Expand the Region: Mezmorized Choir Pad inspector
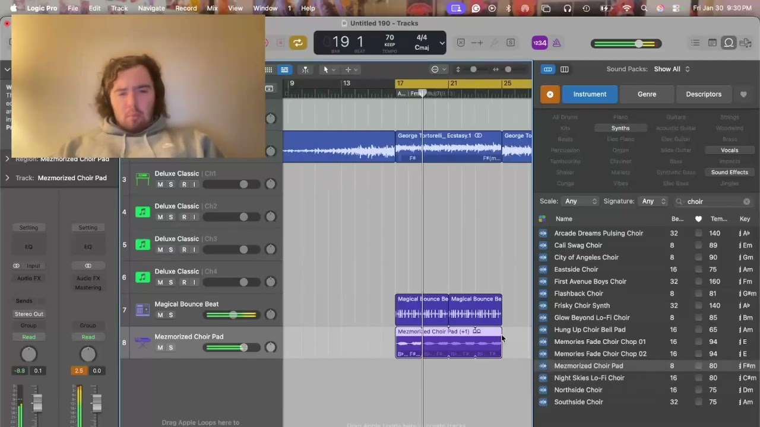The height and width of the screenshot is (427, 760). coord(7,159)
